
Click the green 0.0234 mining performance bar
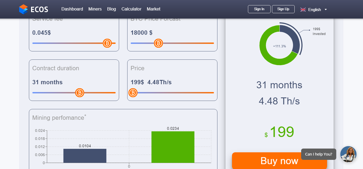click(173, 147)
